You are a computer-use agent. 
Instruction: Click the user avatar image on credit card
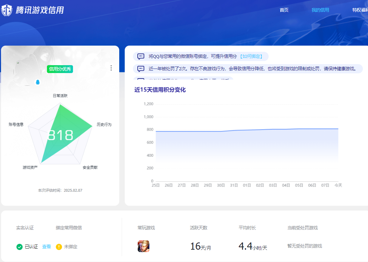point(27,72)
